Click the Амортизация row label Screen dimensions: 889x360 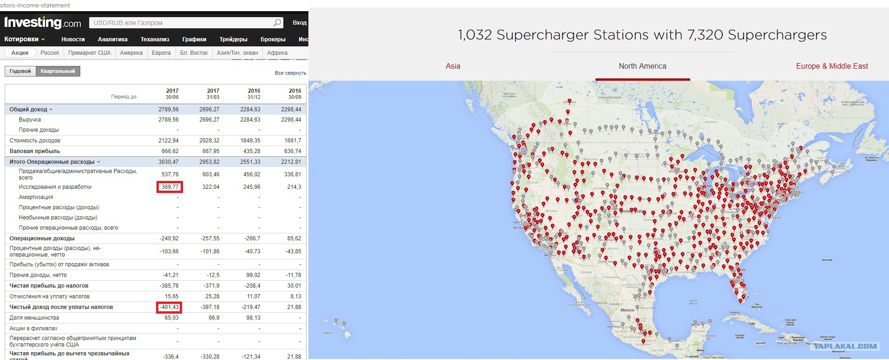[36, 197]
